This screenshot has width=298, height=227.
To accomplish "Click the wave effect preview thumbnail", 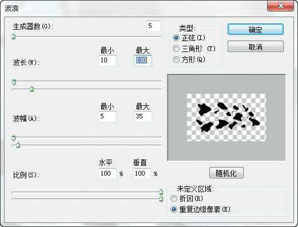I will [227, 117].
